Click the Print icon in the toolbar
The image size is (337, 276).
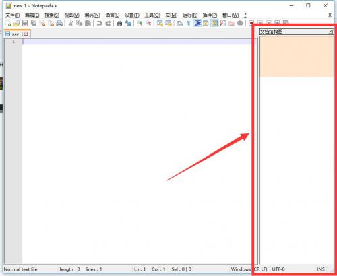(59, 23)
